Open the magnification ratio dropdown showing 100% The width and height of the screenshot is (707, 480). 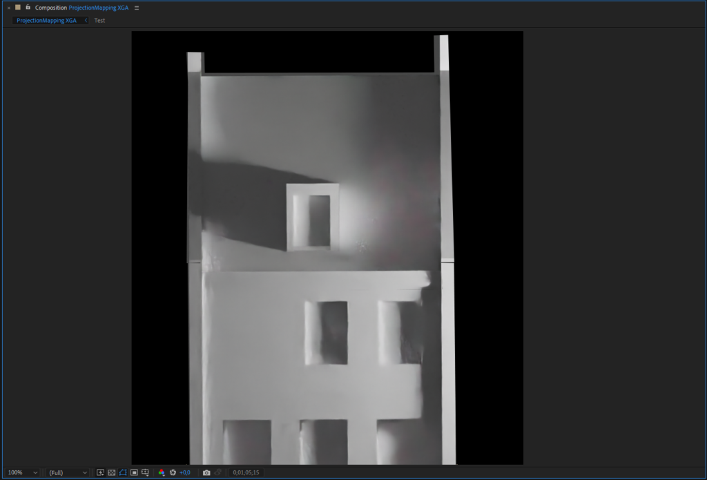coord(21,472)
